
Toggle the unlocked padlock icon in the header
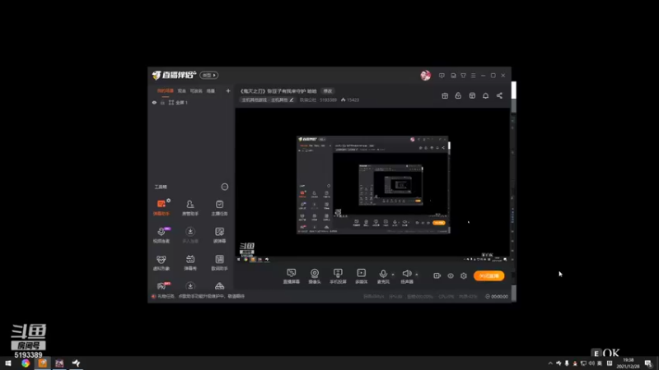(458, 95)
